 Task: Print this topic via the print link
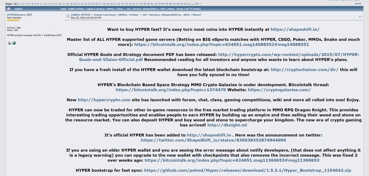coord(358,3)
